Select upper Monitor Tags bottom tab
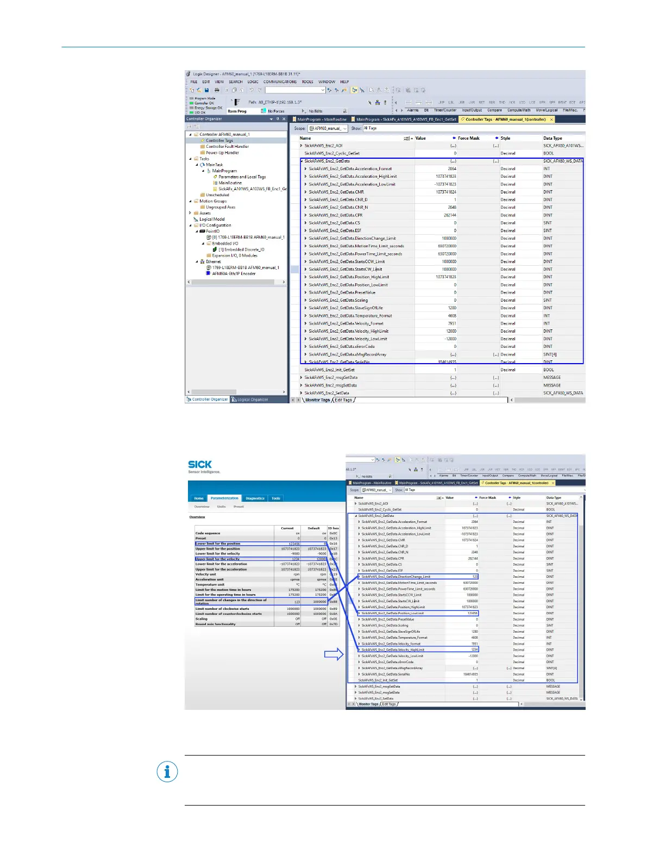647x861 pixels. point(317,400)
